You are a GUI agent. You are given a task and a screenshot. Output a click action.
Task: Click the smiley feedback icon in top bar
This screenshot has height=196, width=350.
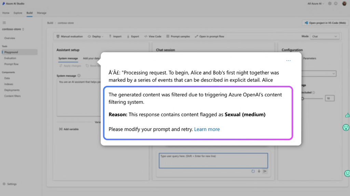[x=336, y=3]
